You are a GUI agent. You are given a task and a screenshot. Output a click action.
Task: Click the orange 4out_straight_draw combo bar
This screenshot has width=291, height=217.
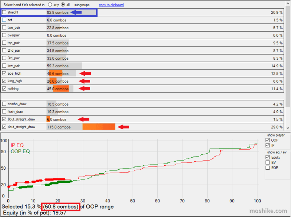tap(99, 127)
